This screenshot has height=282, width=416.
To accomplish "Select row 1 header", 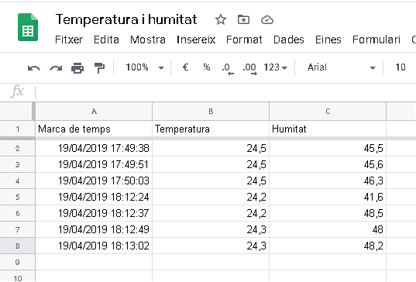I will tap(18, 129).
